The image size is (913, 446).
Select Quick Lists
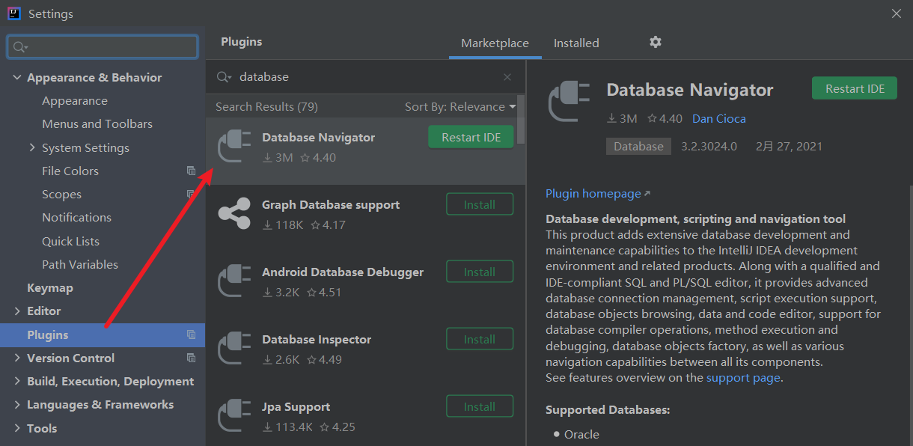tap(70, 241)
